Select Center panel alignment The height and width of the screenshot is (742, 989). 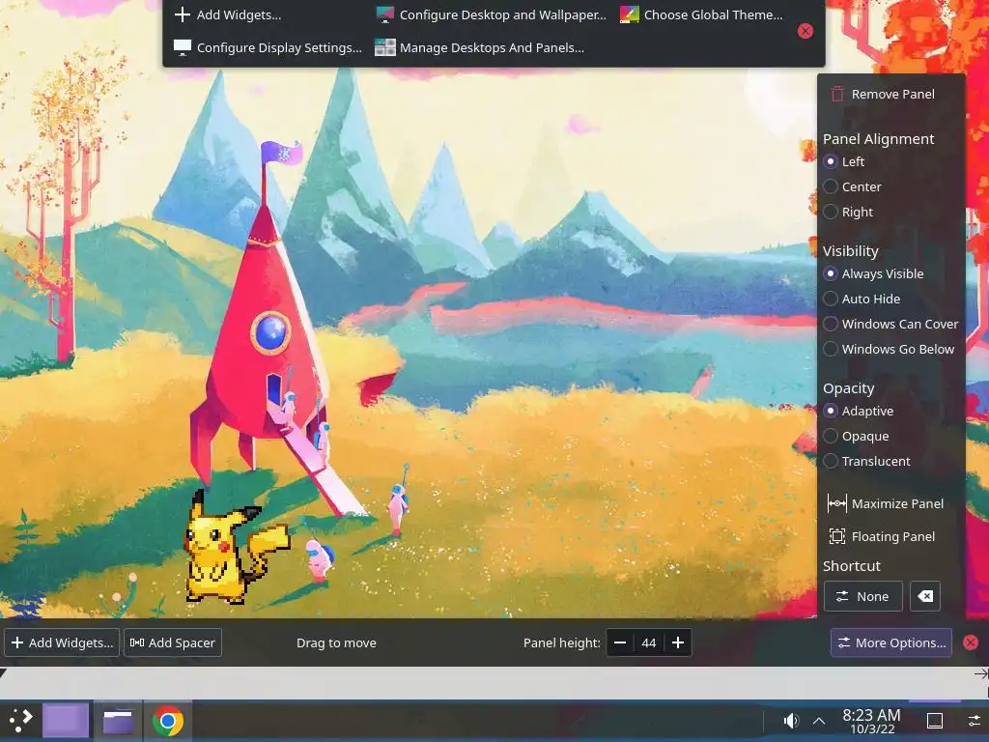click(852, 186)
